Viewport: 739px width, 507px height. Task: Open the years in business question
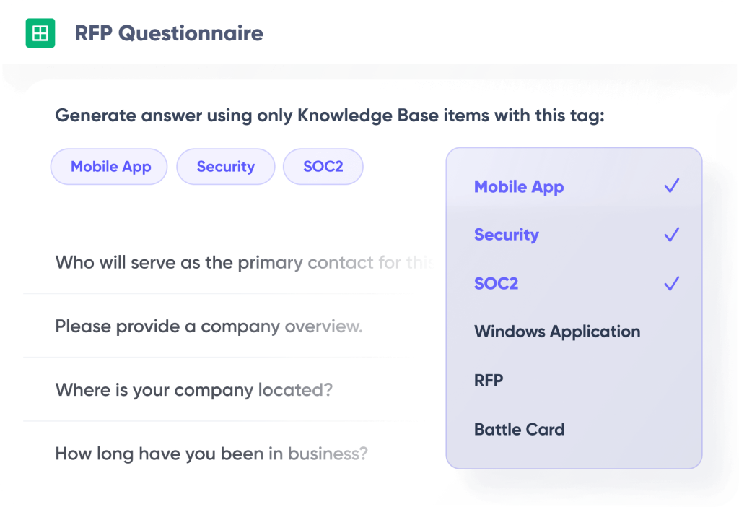click(x=211, y=453)
